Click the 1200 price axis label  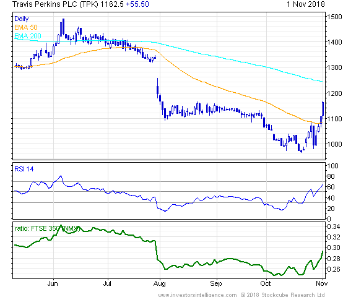click(x=334, y=93)
